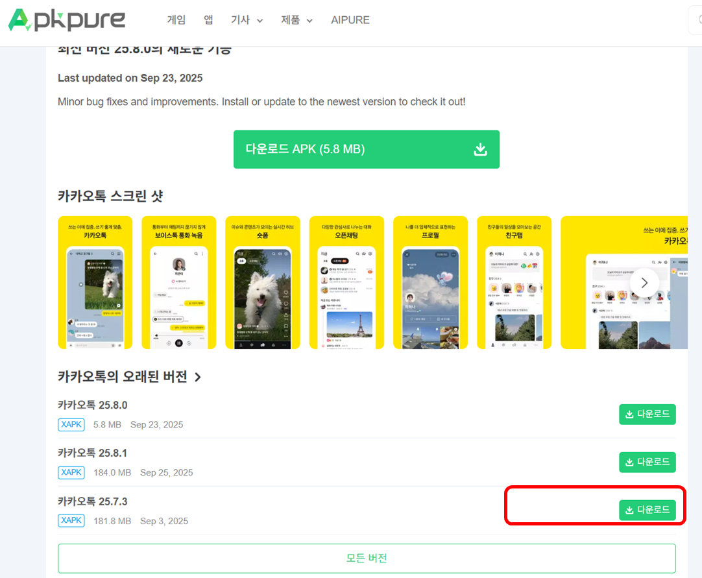The height and width of the screenshot is (578, 702).
Task: Click the 'Sep 25, 2025' date text
Action: click(x=167, y=473)
